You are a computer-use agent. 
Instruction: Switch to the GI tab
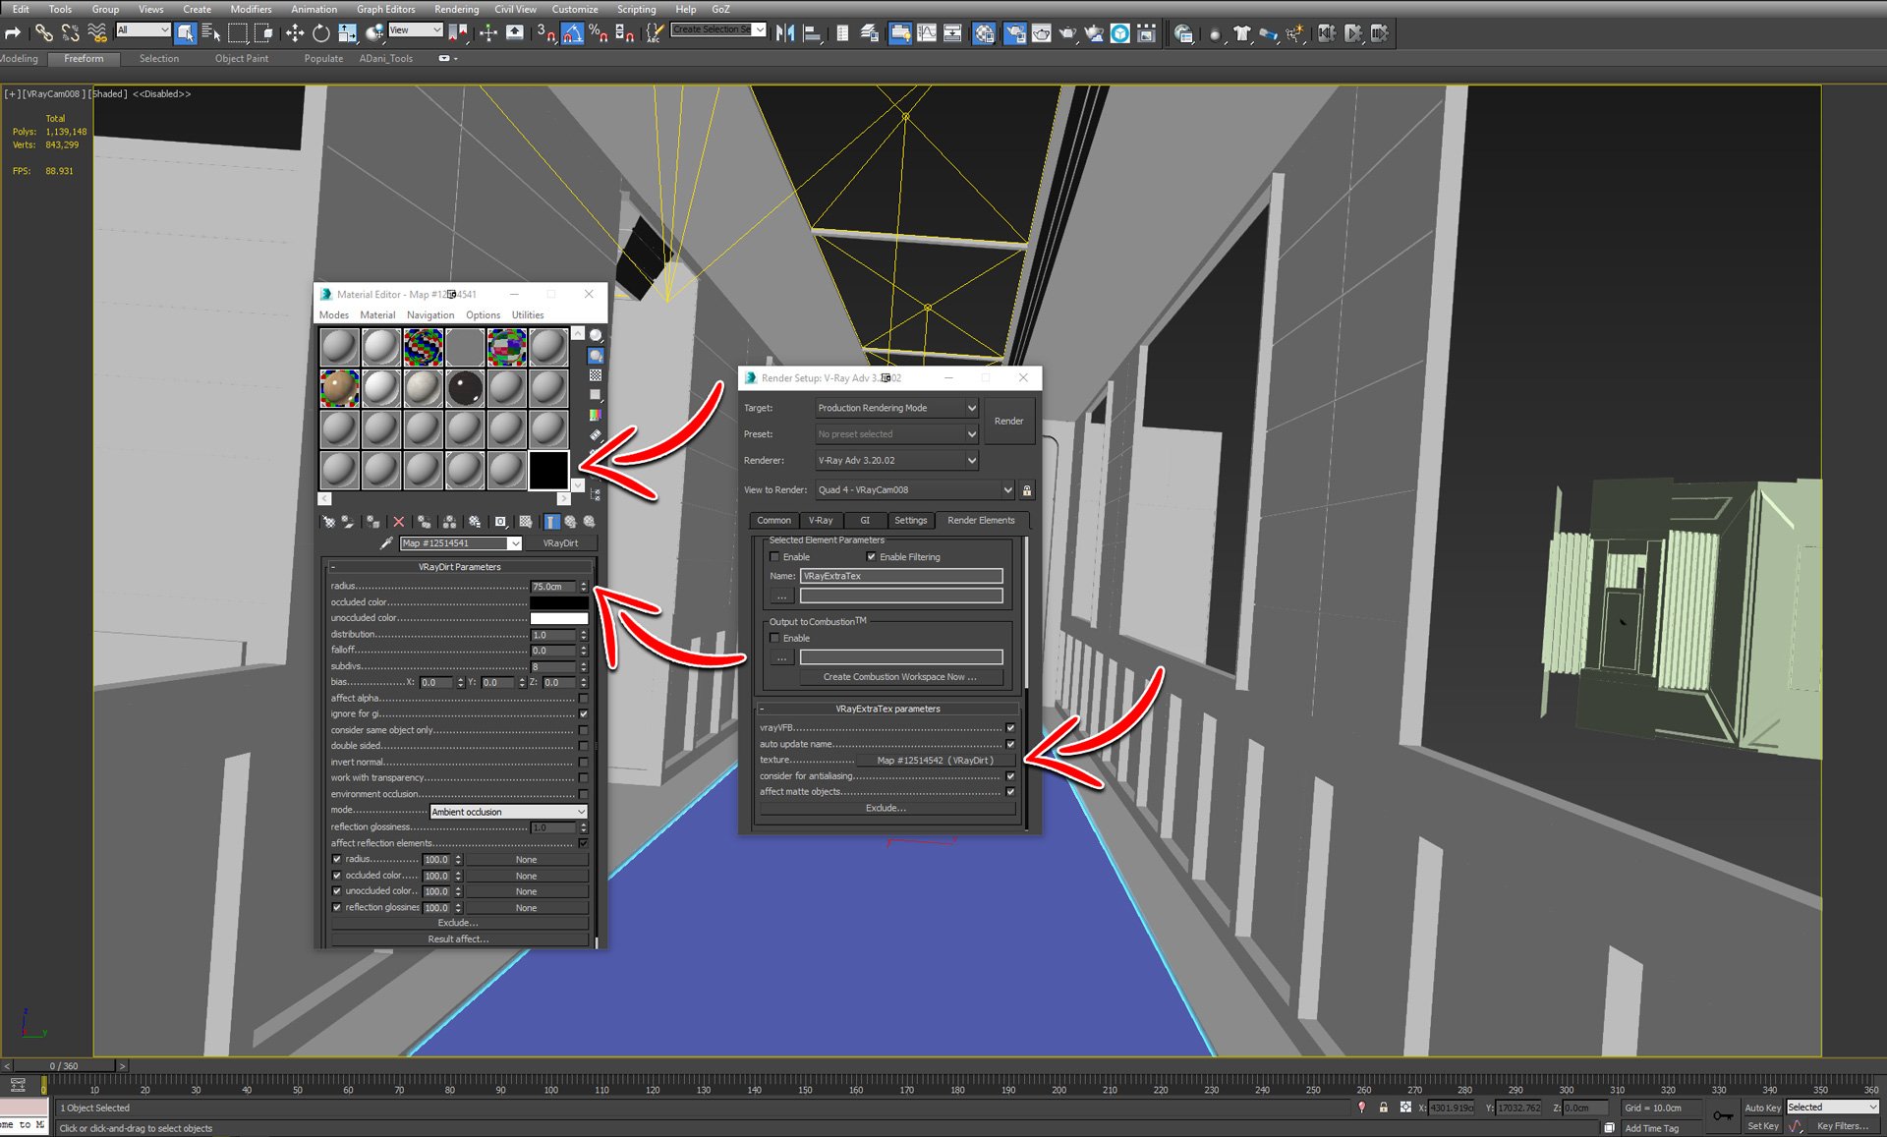click(865, 521)
